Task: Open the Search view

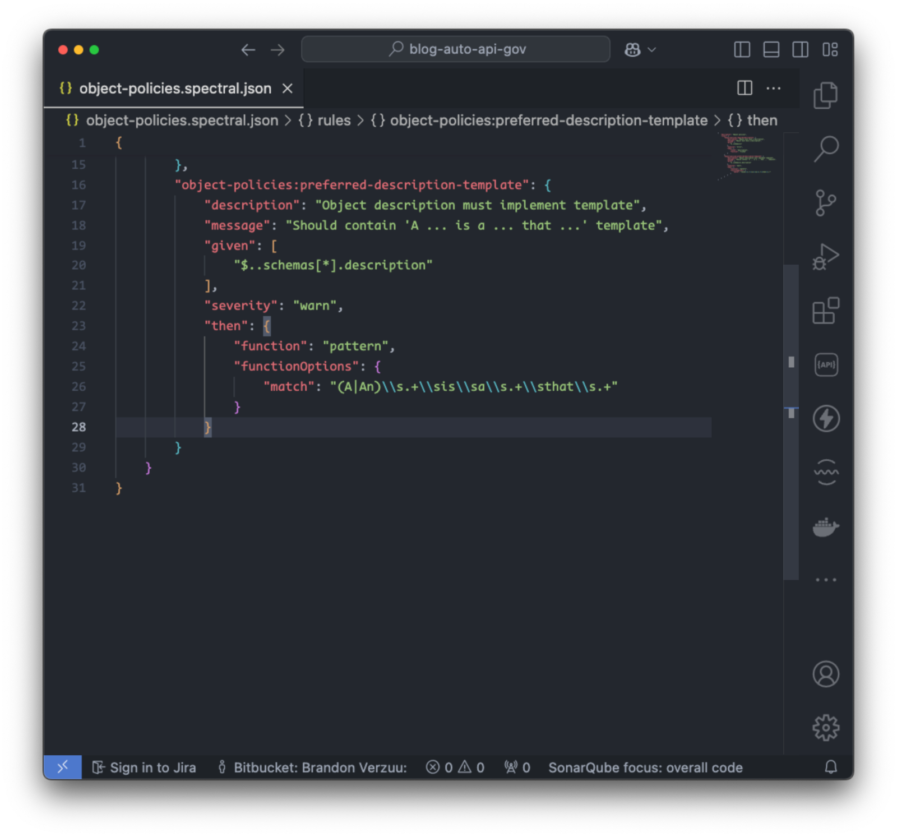Action: pyautogui.click(x=825, y=147)
